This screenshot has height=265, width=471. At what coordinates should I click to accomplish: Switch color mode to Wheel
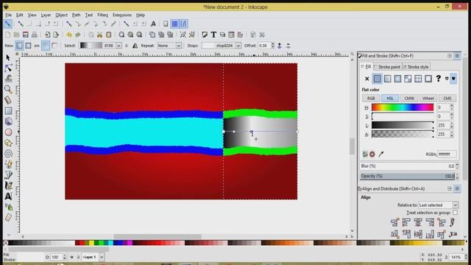coord(428,98)
